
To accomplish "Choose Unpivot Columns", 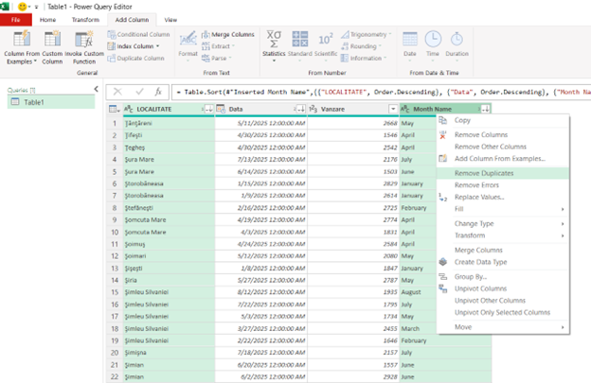I will (503, 288).
